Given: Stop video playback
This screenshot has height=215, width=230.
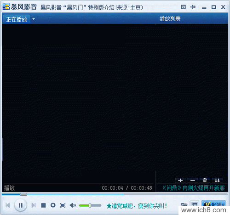Looking at the screenshot, I should pyautogui.click(x=43, y=205).
